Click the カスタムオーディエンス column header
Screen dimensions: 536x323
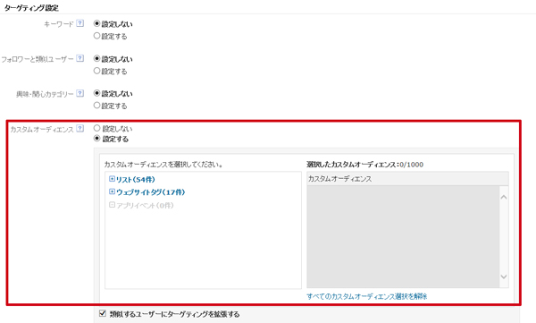click(407, 179)
